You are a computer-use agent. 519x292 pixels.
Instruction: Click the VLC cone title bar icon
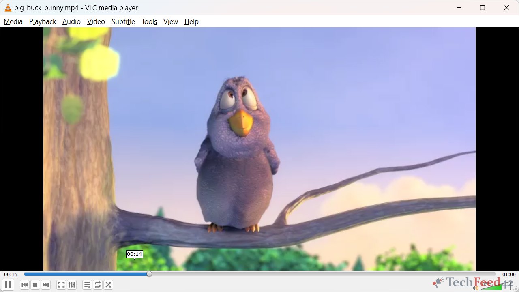coord(8,8)
